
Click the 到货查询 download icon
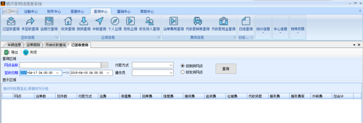point(83,21)
